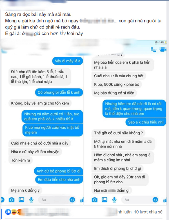Open camera in right chat panel
Viewport: 169px width, 220px height.
coord(94,200)
